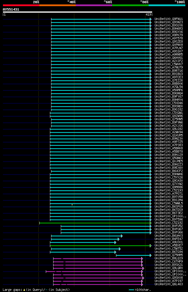188x292 pixels.
Task: Click the green alignment bar for C5Z192
Action: pyautogui.click(x=95, y=223)
